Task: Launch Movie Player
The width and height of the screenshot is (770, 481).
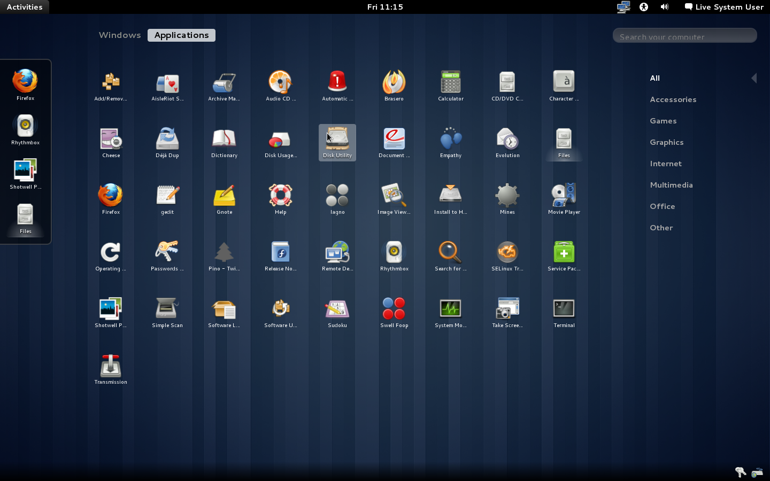Action: pyautogui.click(x=564, y=200)
